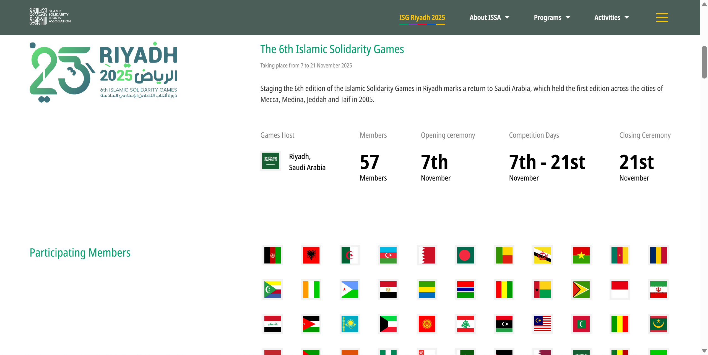Click the "The 6th Islamic Solidarity Games" heading
Image resolution: width=708 pixels, height=355 pixels.
pos(332,49)
